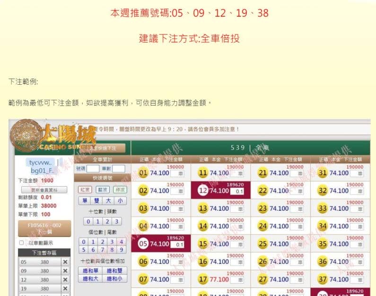Click the yellow ball number 06
Viewport: 376px width, 296px height.
coord(143,262)
